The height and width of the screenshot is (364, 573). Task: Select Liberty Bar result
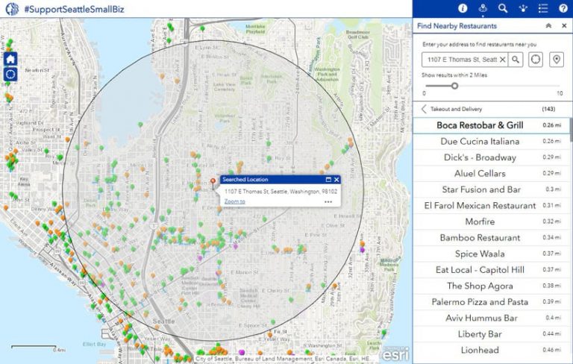pos(491,334)
